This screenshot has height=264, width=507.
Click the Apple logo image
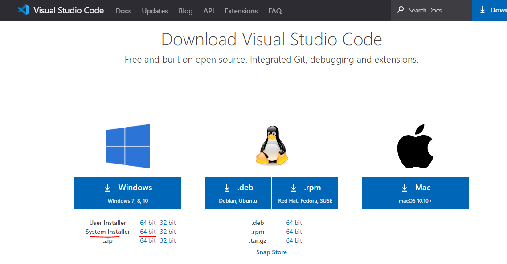415,146
